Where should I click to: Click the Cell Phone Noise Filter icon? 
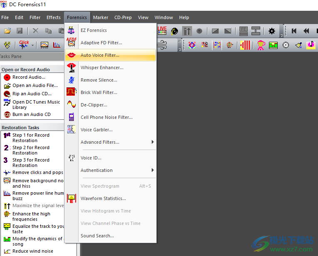(71, 117)
